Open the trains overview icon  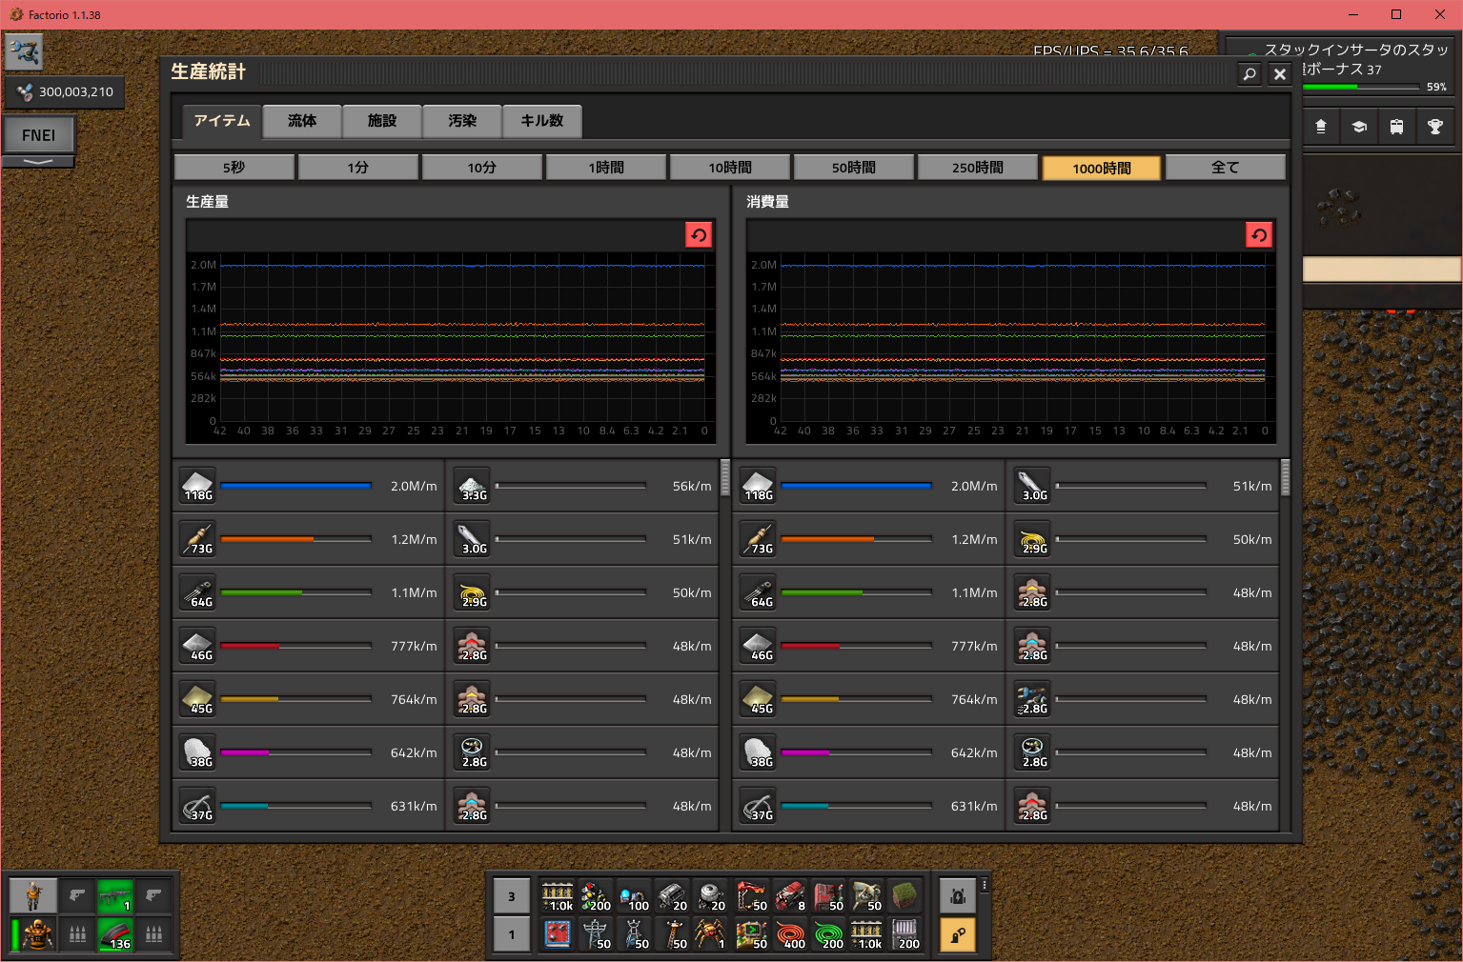[1396, 127]
